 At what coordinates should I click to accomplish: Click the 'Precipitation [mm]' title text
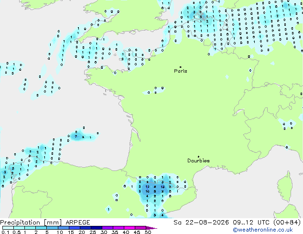tap(31, 223)
